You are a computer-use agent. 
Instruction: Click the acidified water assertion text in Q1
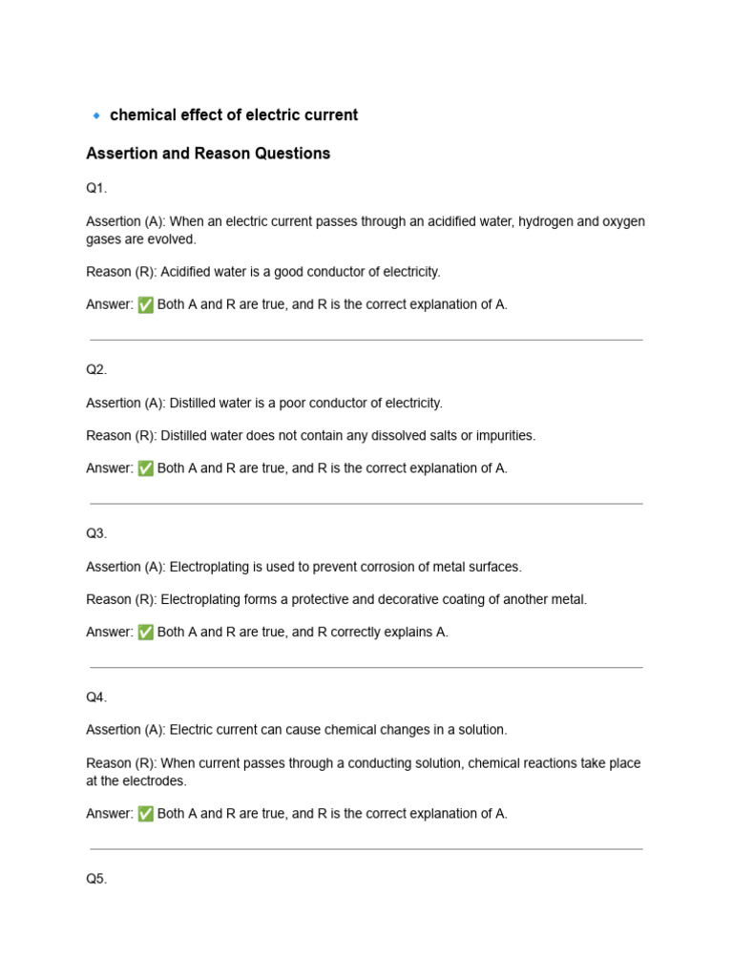coord(366,231)
